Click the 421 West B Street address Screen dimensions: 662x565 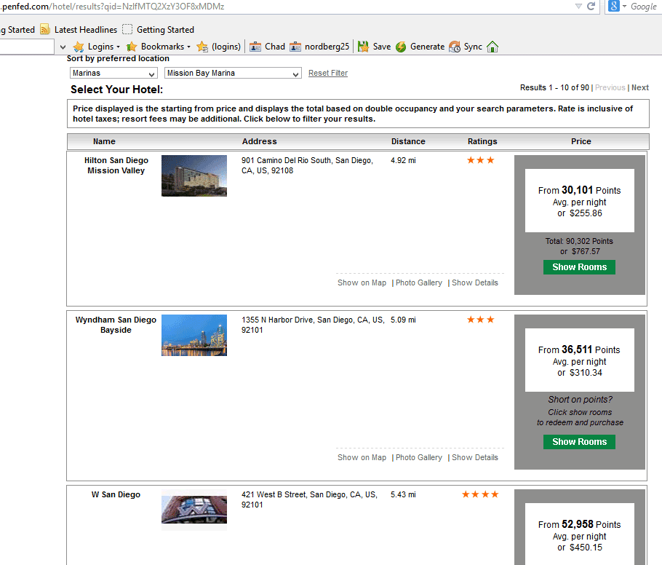coord(309,499)
